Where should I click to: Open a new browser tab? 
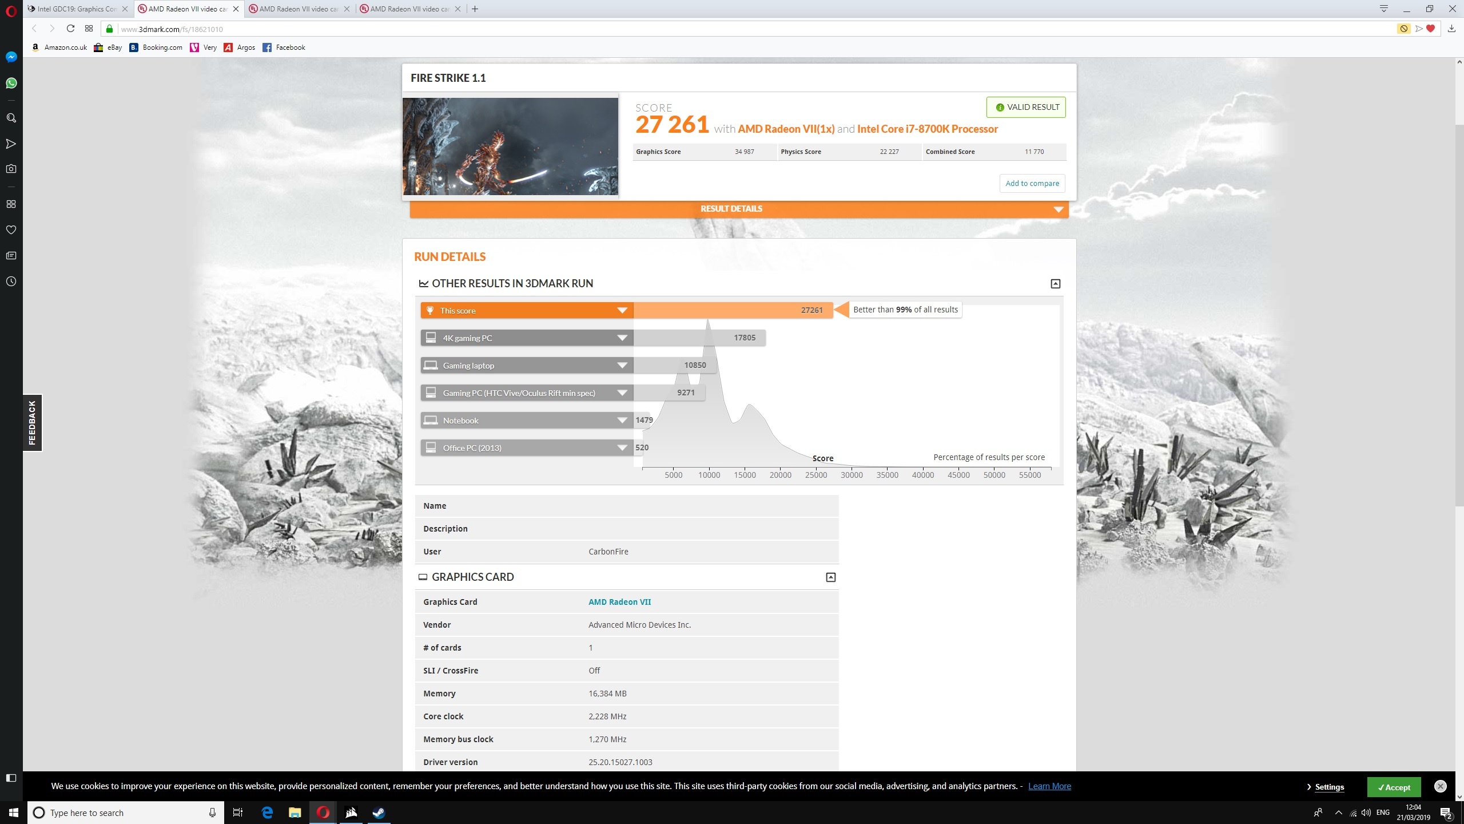(x=475, y=9)
